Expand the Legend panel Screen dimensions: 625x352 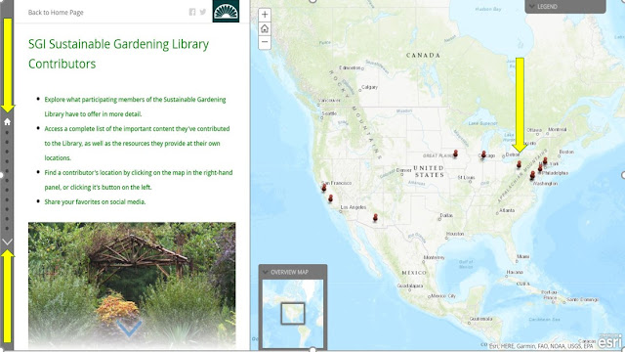coord(565,7)
